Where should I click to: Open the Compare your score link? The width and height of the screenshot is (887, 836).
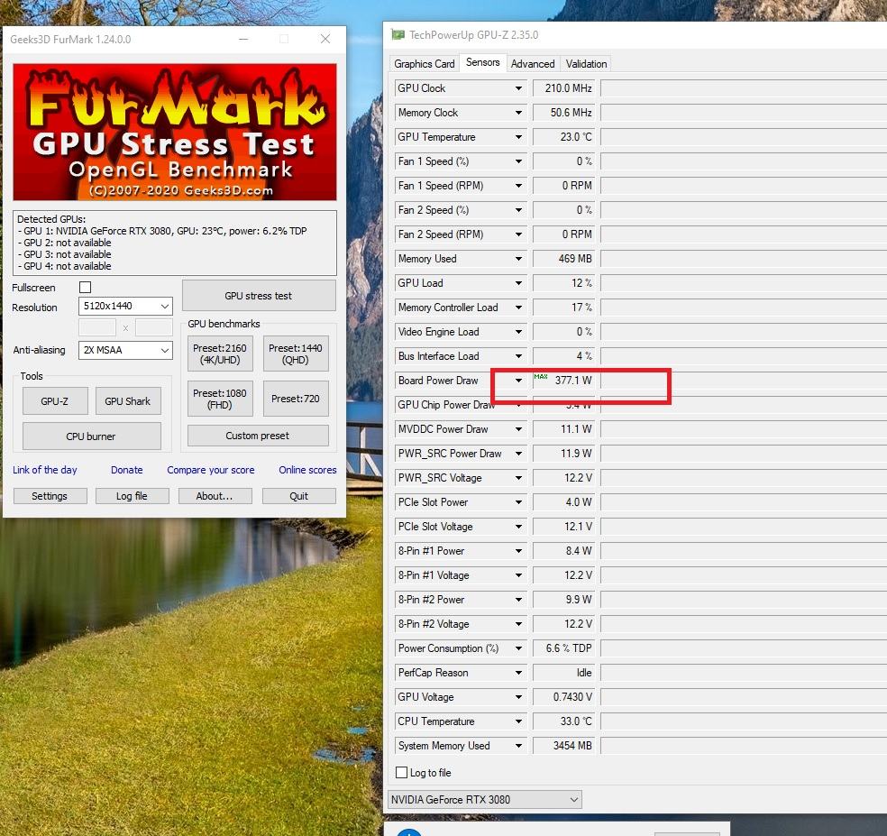pos(210,470)
